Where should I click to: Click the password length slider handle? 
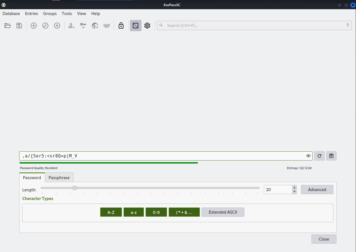(75, 188)
